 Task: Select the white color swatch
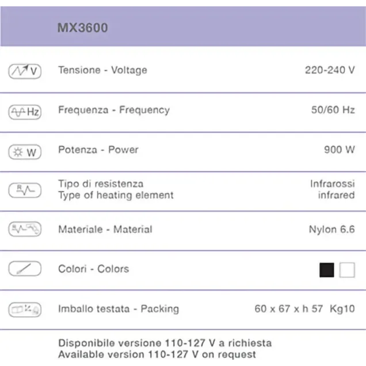[347, 270]
